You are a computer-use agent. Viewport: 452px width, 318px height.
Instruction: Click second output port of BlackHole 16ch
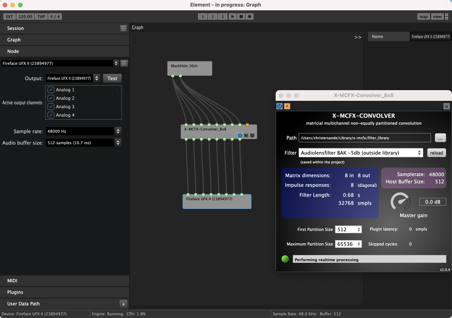tap(180, 76)
